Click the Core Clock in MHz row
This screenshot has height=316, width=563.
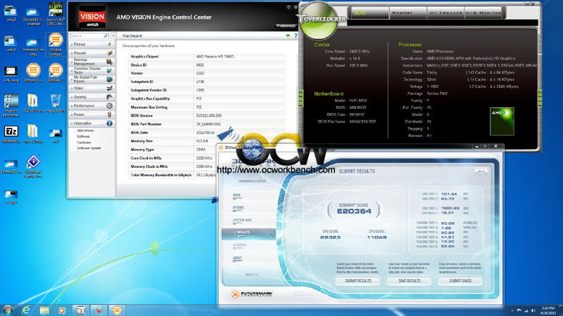(x=206, y=158)
